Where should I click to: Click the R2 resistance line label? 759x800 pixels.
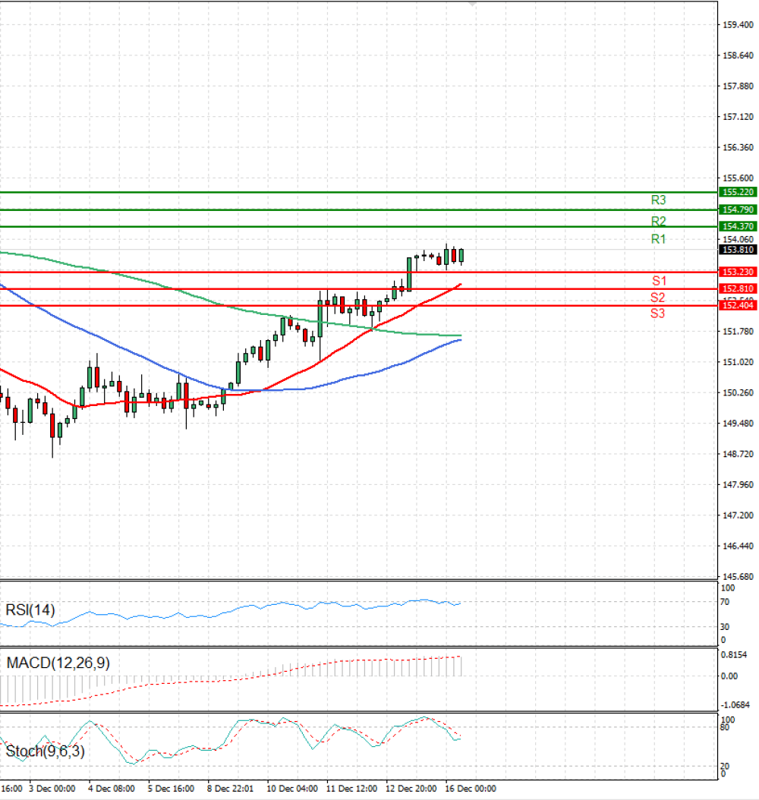click(x=658, y=221)
